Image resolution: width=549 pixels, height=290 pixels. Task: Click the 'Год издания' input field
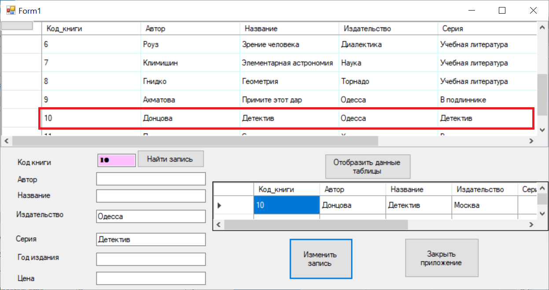[151, 259]
